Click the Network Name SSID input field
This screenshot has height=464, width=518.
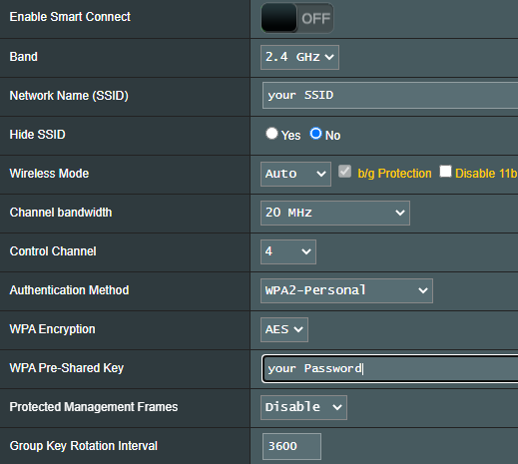coord(390,96)
